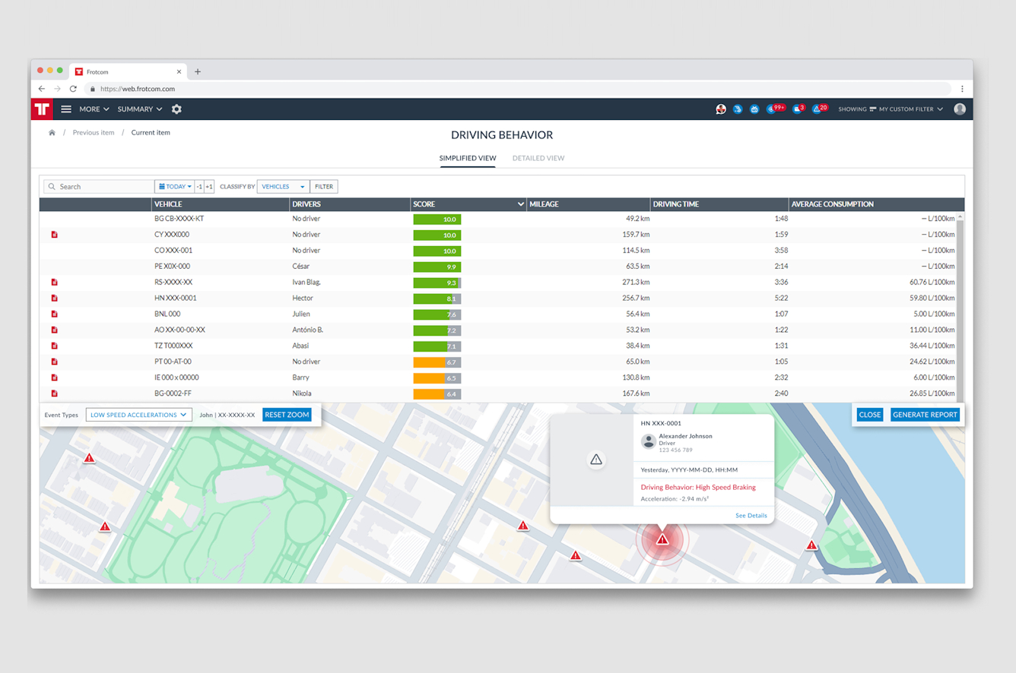Click in the Search input field
This screenshot has height=673, width=1016.
[x=104, y=187]
